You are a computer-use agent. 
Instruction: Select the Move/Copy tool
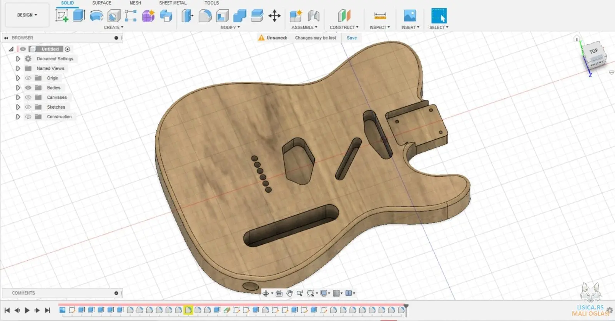click(x=274, y=16)
